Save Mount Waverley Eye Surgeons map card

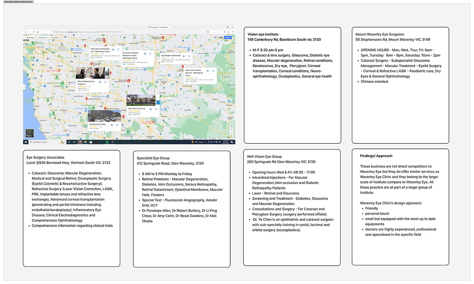tap(105, 82)
